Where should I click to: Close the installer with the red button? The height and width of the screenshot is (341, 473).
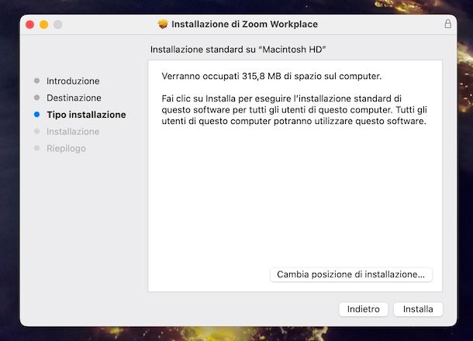pyautogui.click(x=30, y=25)
